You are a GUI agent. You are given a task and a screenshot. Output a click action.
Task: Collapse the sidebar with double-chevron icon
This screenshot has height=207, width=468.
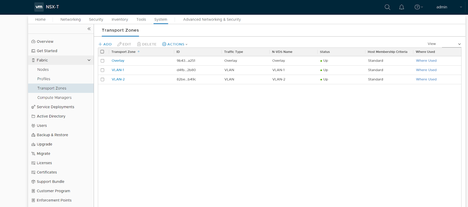89,29
